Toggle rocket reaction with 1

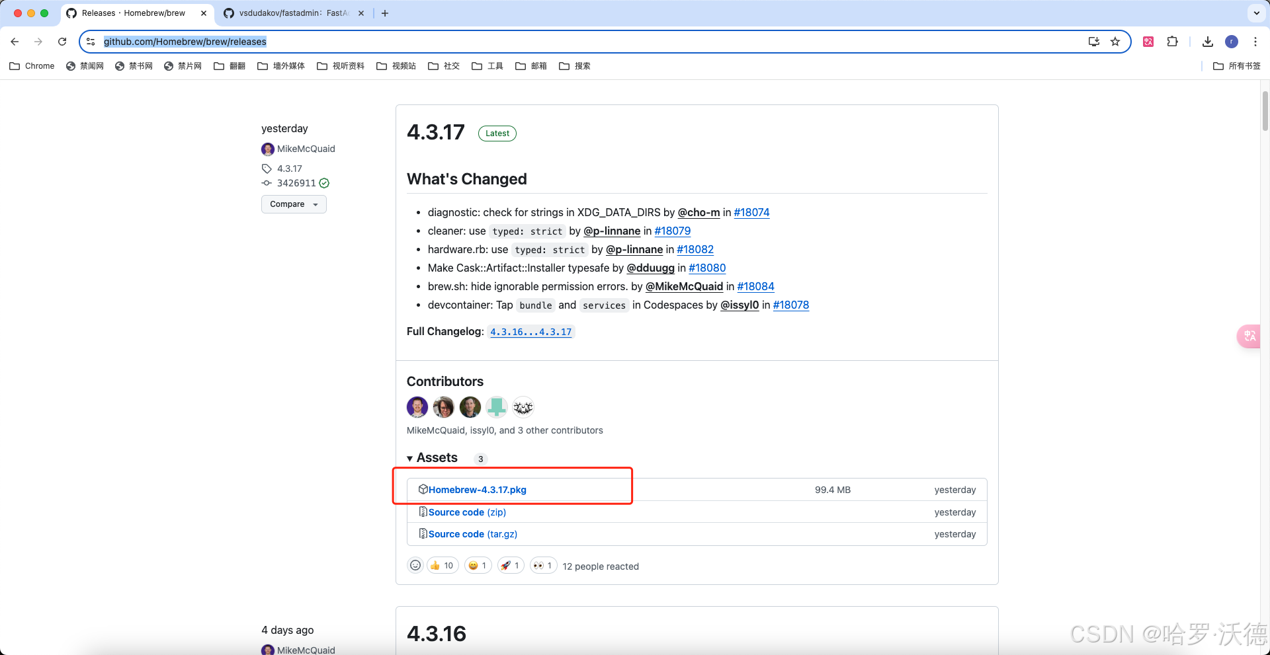tap(511, 565)
